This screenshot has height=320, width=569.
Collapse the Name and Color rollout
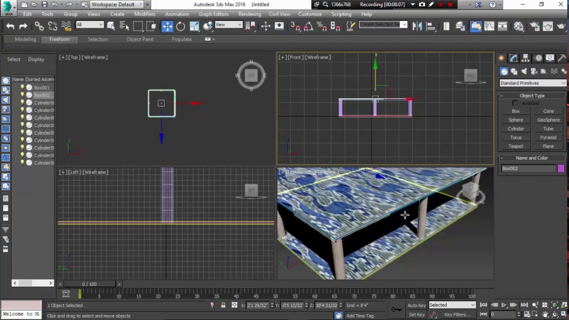pyautogui.click(x=532, y=158)
